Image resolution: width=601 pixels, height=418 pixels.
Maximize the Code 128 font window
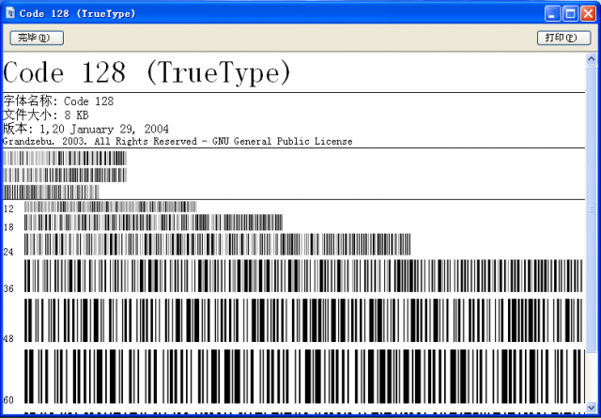[x=570, y=14]
